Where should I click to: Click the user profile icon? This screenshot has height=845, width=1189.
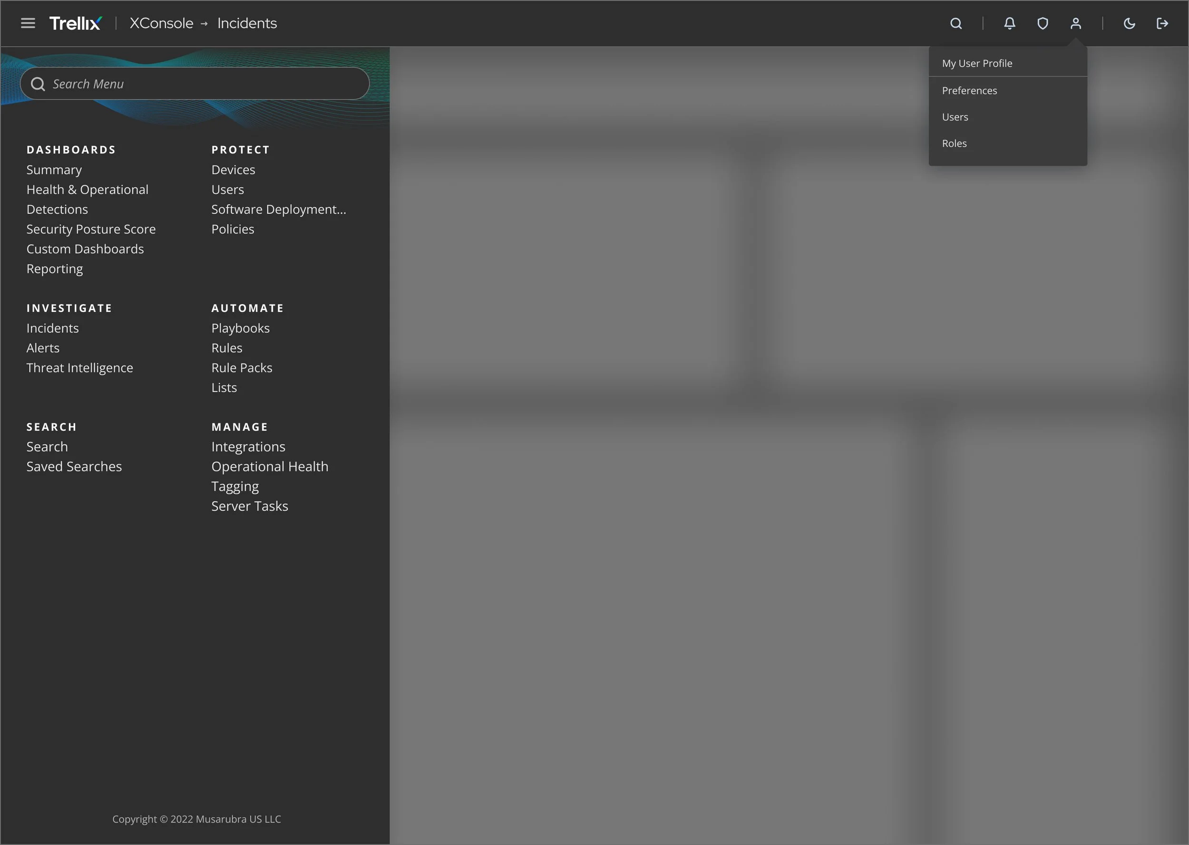[1075, 23]
